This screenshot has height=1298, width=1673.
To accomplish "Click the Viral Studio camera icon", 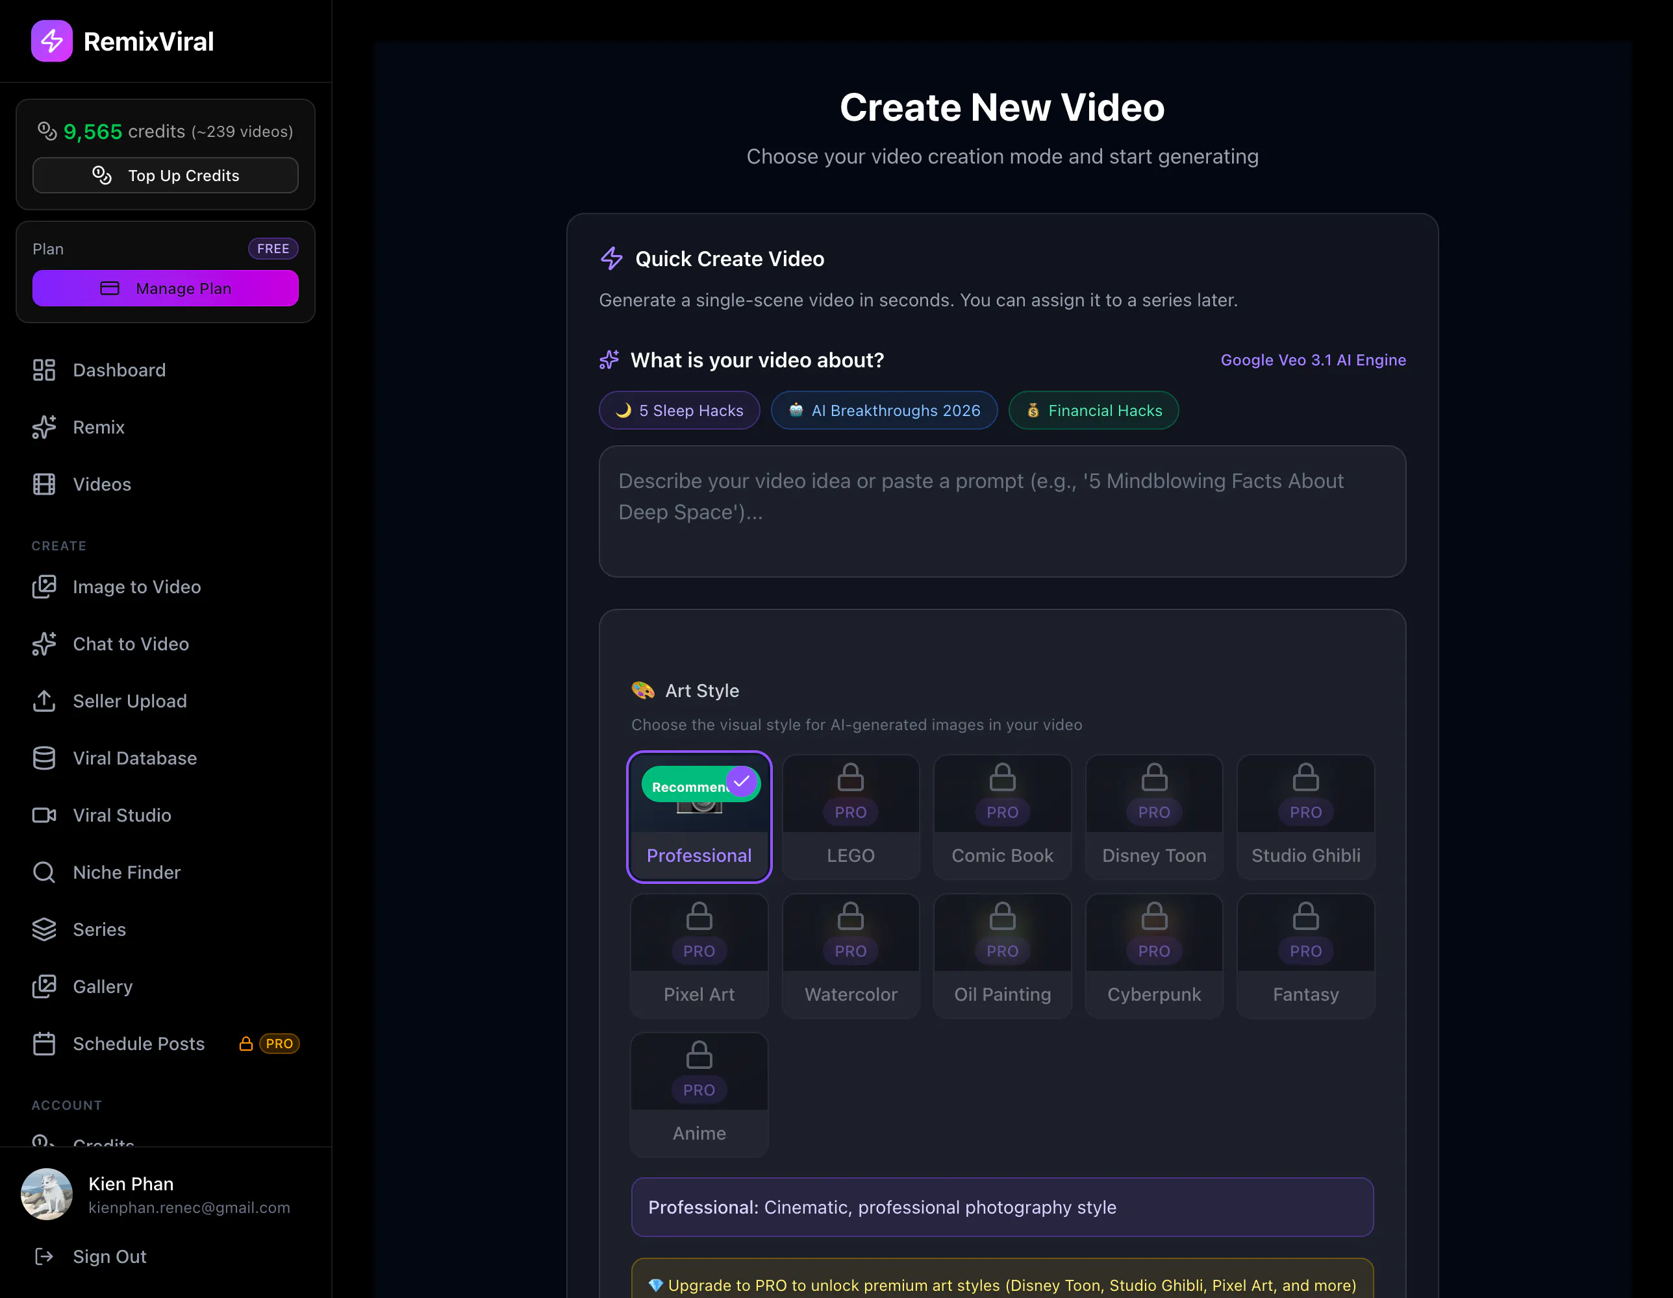I will [44, 815].
